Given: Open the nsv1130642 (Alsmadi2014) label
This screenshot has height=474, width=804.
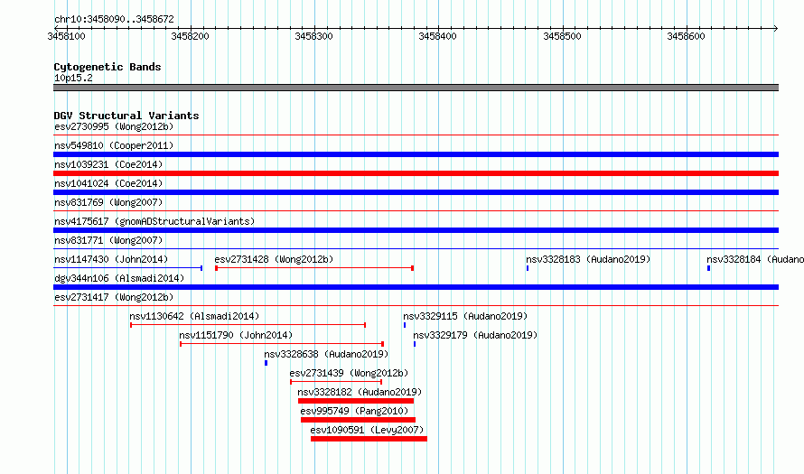Looking at the screenshot, I should pyautogui.click(x=194, y=316).
